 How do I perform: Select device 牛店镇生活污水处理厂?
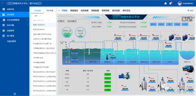[x=43, y=67]
